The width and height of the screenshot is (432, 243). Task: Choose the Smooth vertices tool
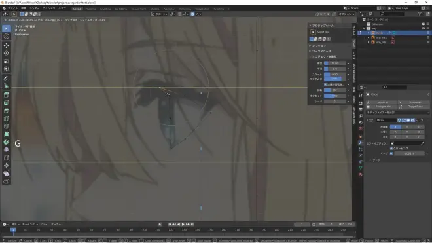[x=7, y=150]
